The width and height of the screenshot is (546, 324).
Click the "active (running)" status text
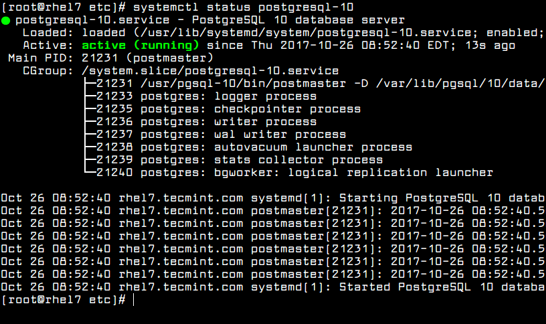(141, 46)
